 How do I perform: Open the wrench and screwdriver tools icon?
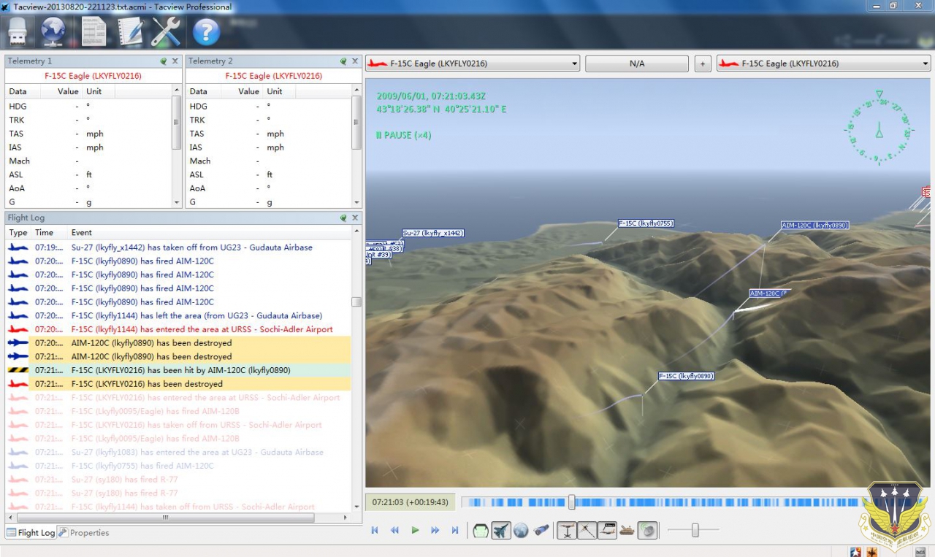point(166,31)
